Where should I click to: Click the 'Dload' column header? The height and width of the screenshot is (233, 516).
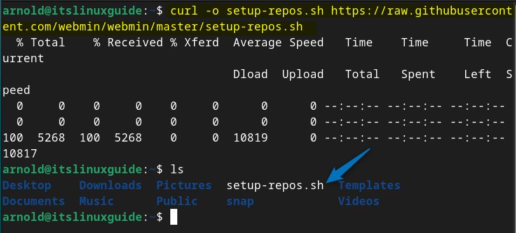pyautogui.click(x=250, y=74)
